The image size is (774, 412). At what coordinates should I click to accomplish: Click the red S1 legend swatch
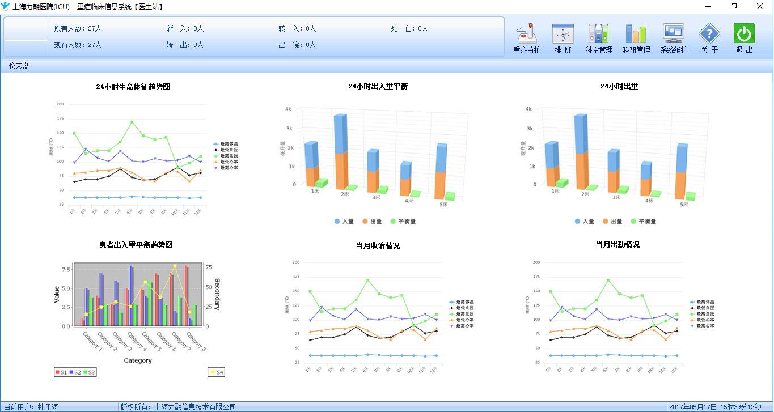57,372
